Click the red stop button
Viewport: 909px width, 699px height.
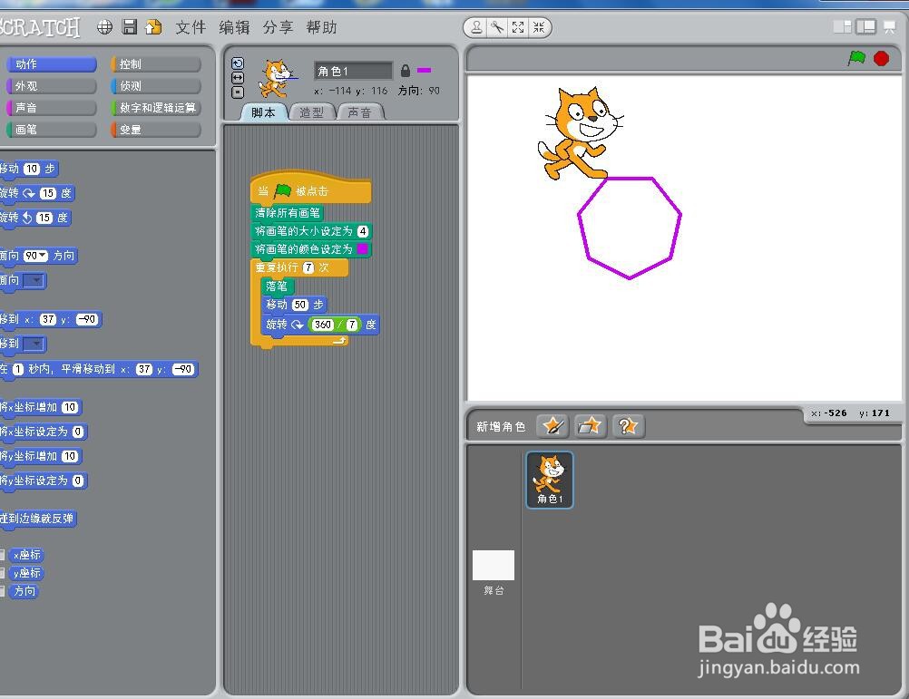pos(881,59)
